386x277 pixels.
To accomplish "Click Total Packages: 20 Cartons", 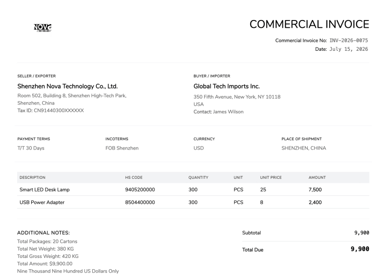I will click(47, 241).
